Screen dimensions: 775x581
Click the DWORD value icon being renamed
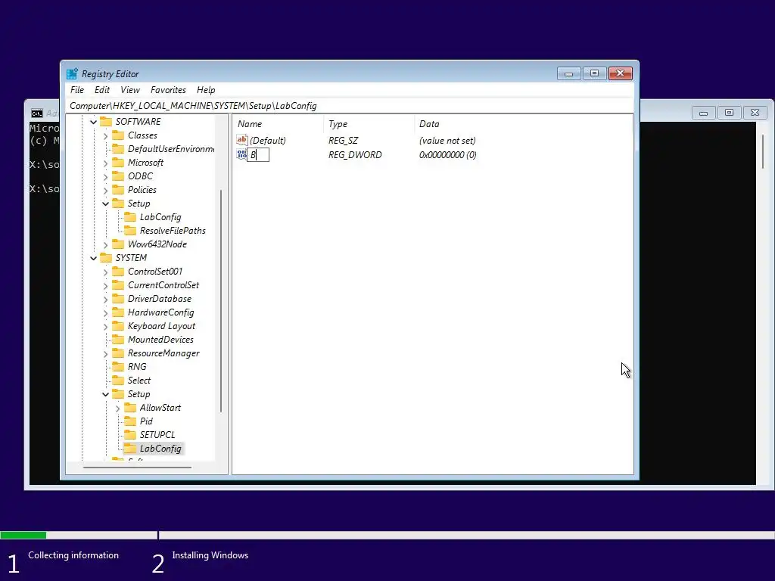click(x=241, y=154)
